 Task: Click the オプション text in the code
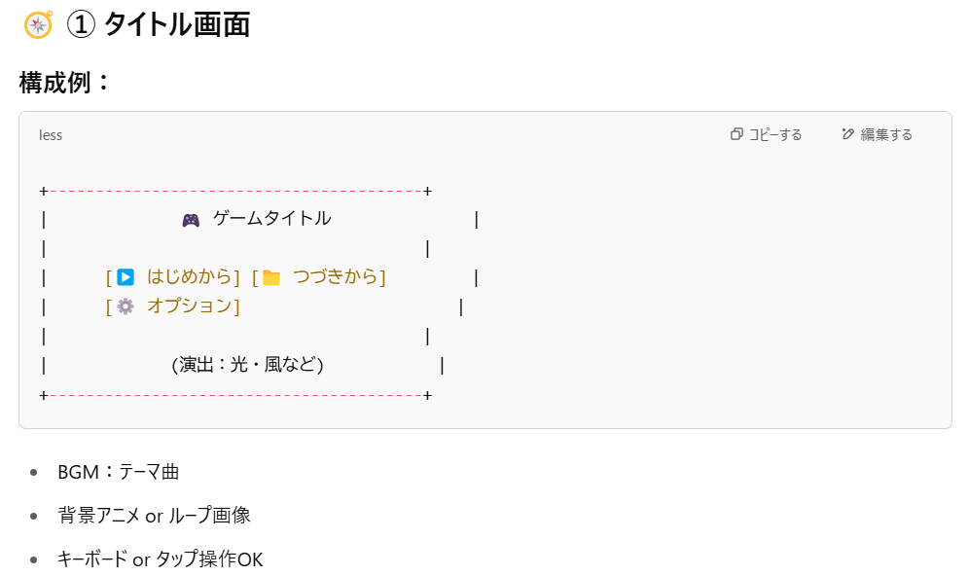(x=189, y=306)
